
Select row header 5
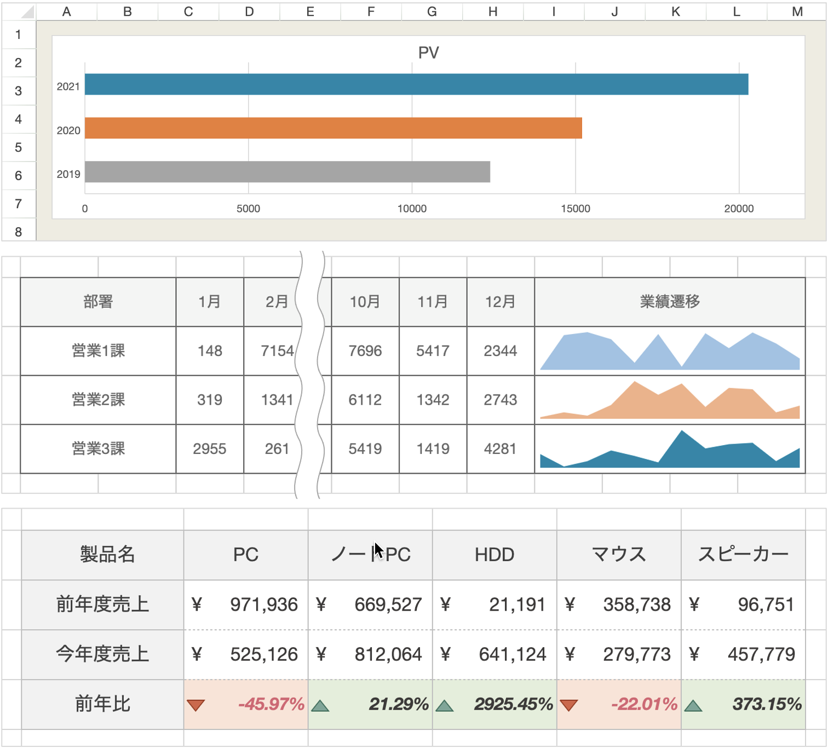(x=19, y=147)
